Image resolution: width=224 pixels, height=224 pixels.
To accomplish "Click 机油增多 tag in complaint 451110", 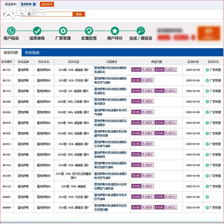I will (147, 186).
